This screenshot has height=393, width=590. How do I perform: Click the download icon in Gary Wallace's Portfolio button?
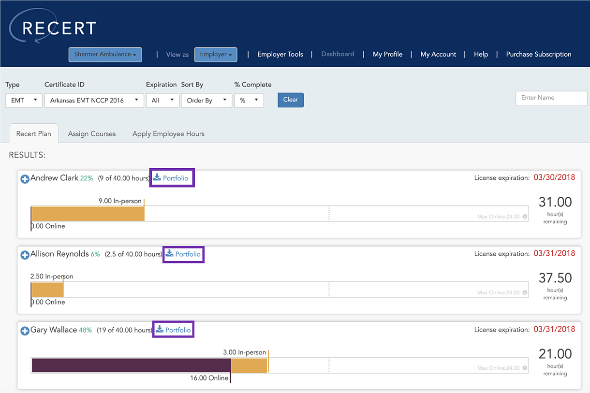click(161, 330)
